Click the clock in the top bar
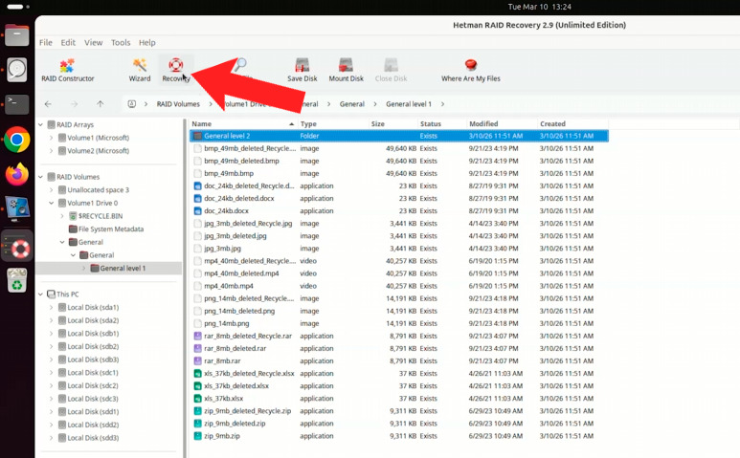 point(539,7)
